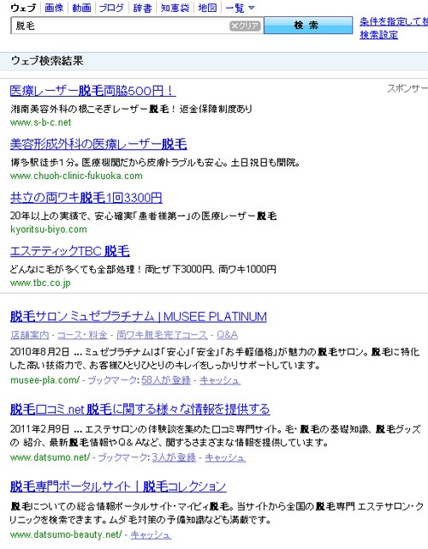This screenshot has width=428, height=549.
Task: Open ad 医療レーザー脱毛両脇500円！
Action: click(92, 91)
